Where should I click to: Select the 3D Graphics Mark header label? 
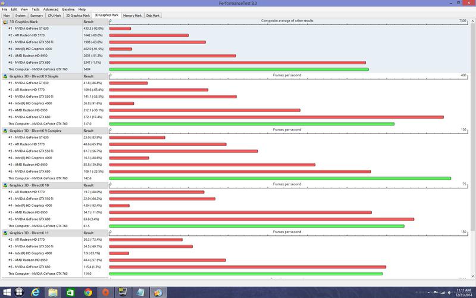point(24,22)
